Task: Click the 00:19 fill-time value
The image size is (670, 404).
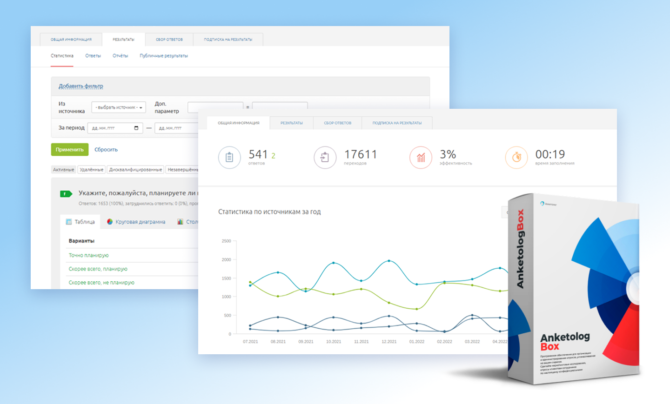Action: click(550, 154)
